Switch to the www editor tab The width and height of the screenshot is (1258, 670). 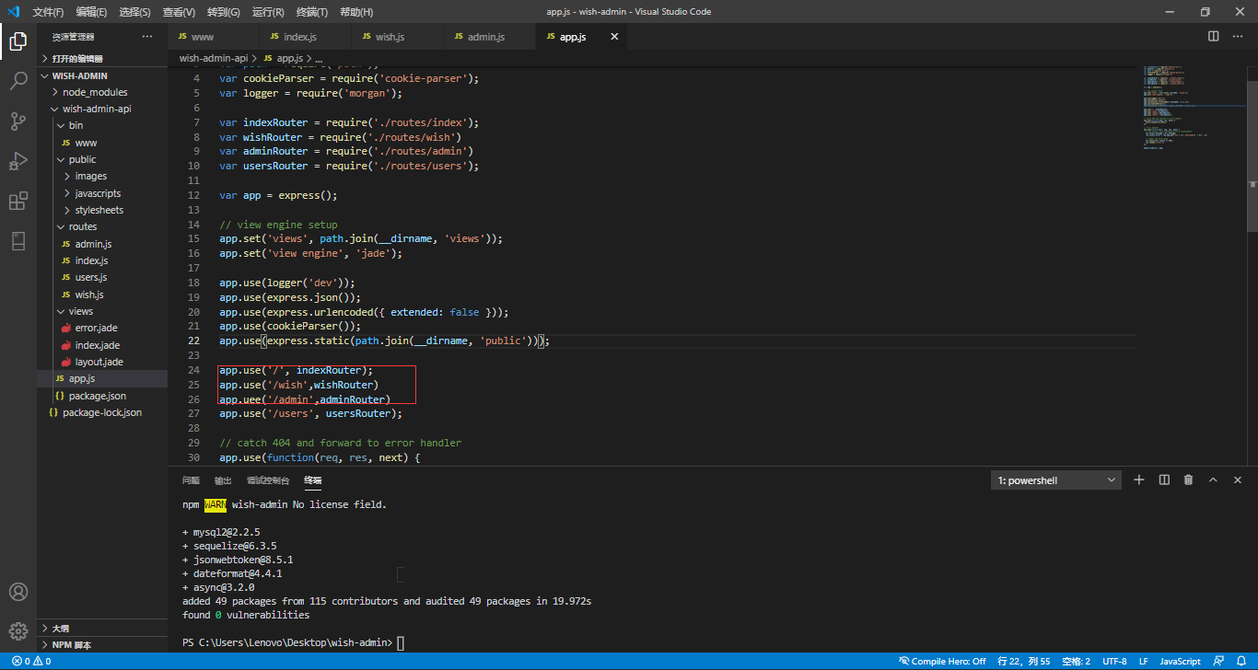214,37
